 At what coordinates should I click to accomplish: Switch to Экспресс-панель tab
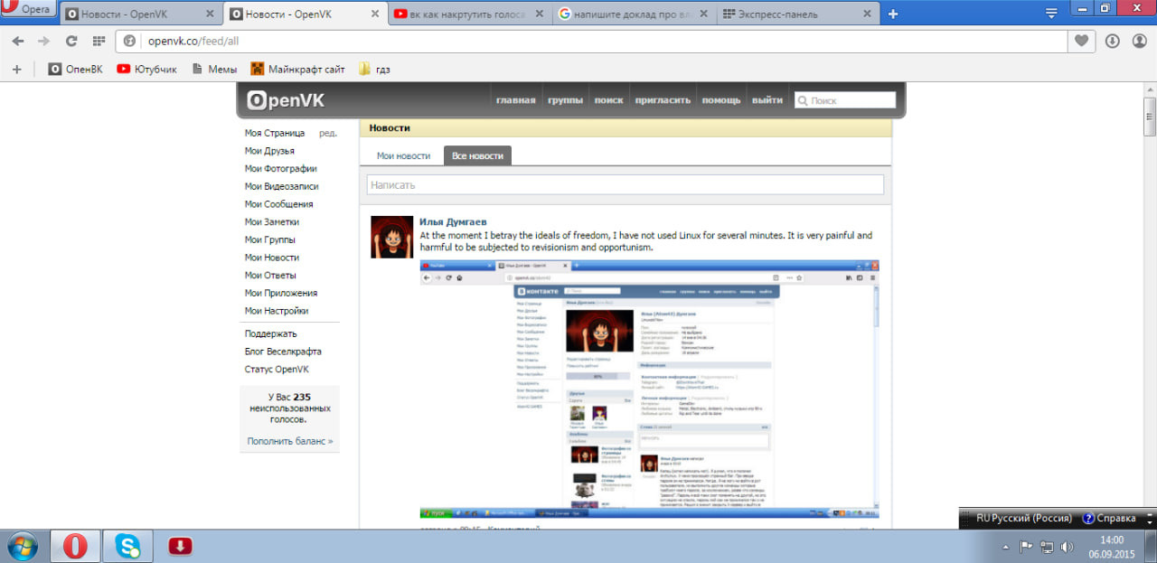[798, 14]
